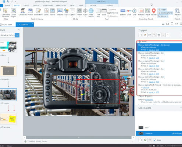The width and height of the screenshot is (182, 147).
Task: Open the Photos content library
Action: point(30,12)
